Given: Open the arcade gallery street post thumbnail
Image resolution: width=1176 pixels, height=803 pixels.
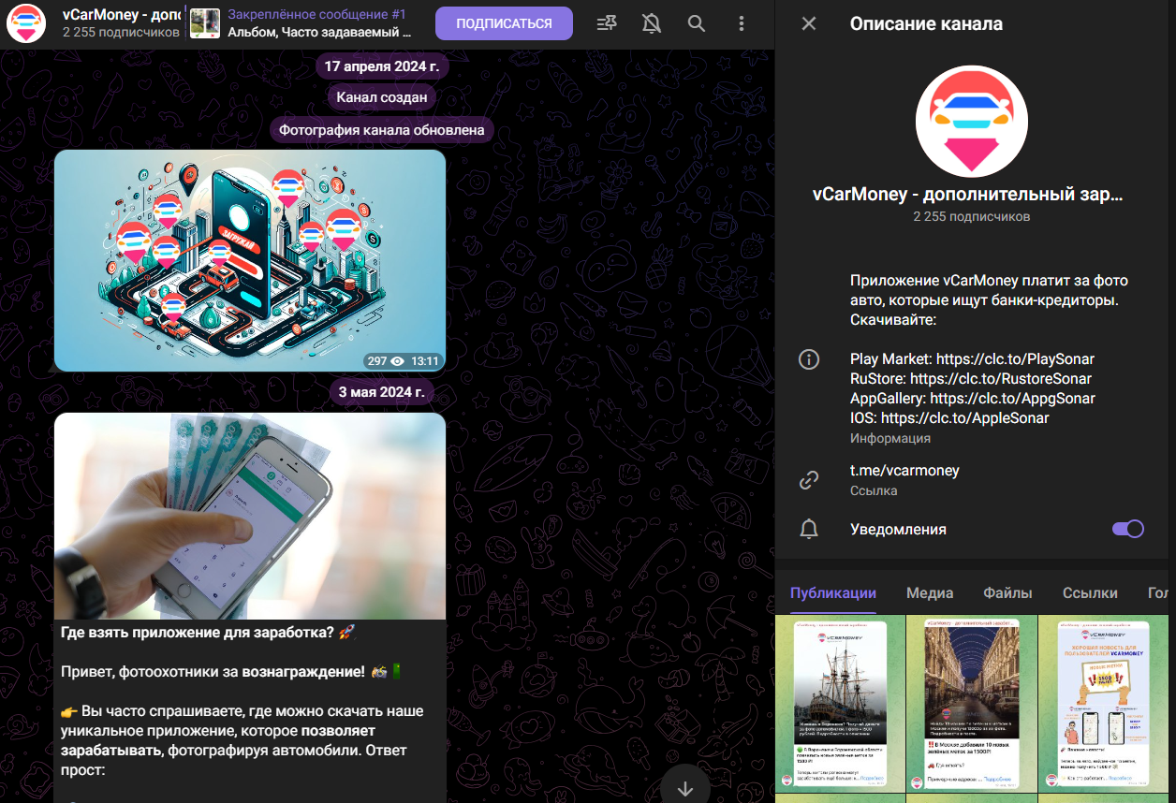Looking at the screenshot, I should pos(971,703).
